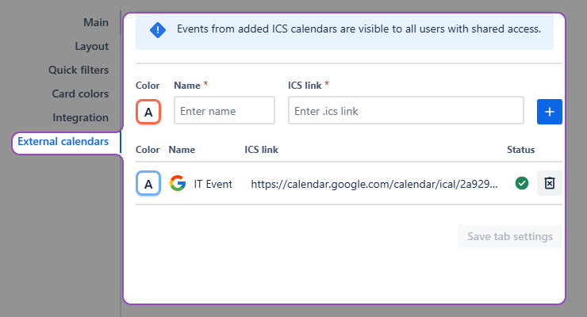Screen dimensions: 587x317
Task: Click the Google logo beside IT Event
Action: click(178, 184)
